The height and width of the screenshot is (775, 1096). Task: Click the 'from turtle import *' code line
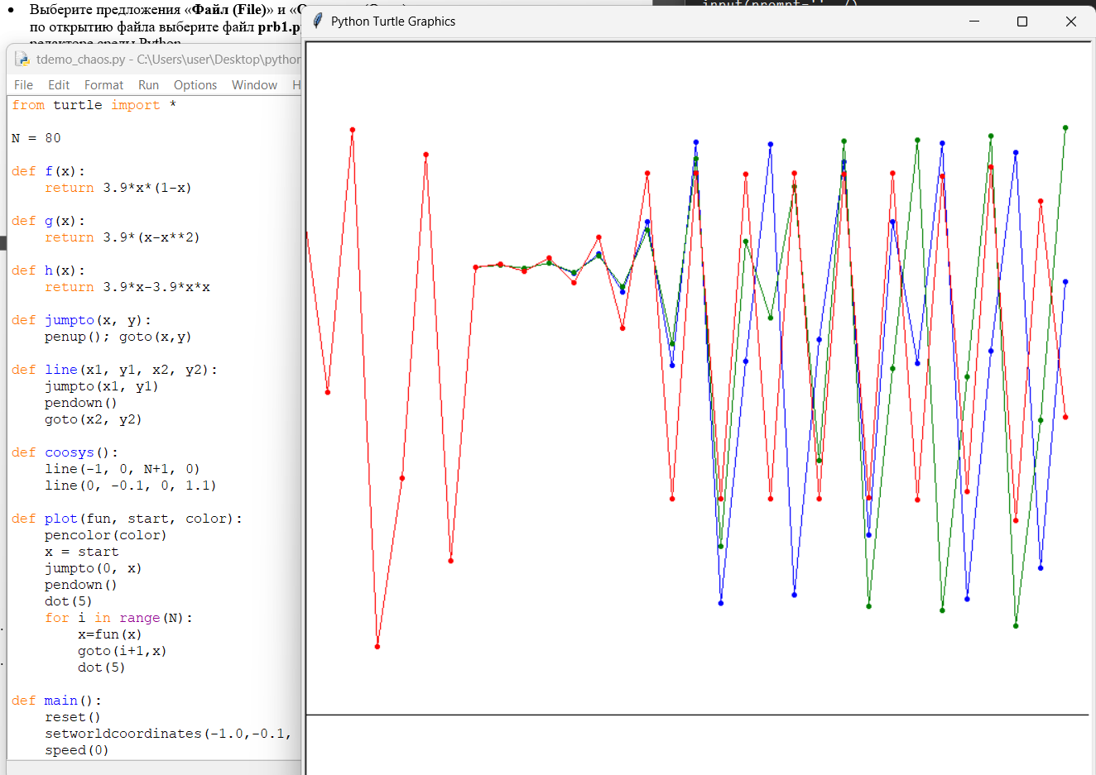94,105
